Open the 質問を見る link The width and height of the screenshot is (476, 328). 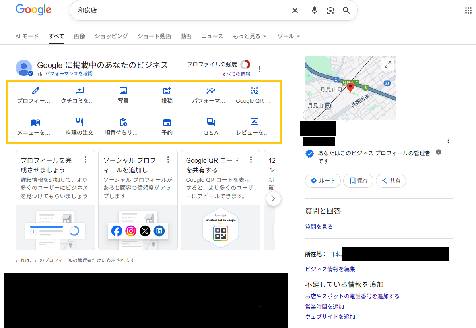(x=319, y=226)
